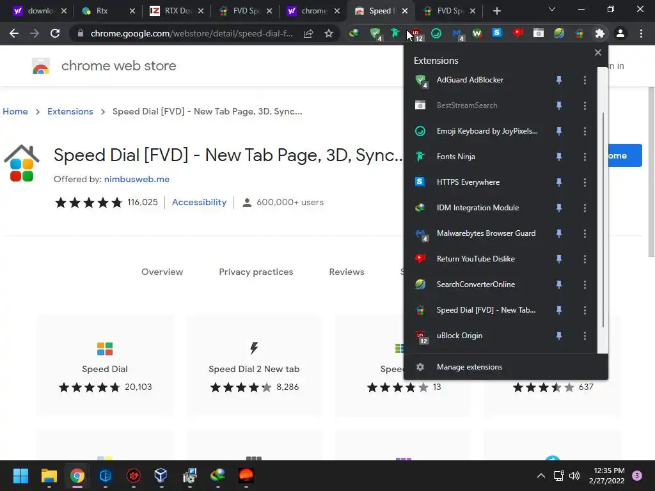The width and height of the screenshot is (655, 491).
Task: Unpin HTTPS Everywhere from toolbar
Action: 559,182
